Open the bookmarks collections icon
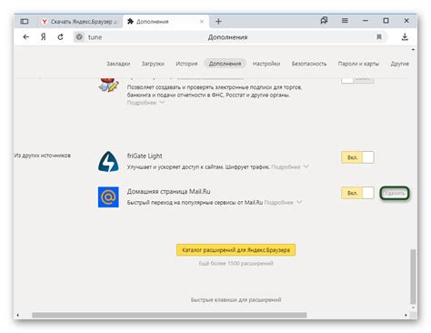Screen dimensions: 431x333 pyautogui.click(x=324, y=21)
